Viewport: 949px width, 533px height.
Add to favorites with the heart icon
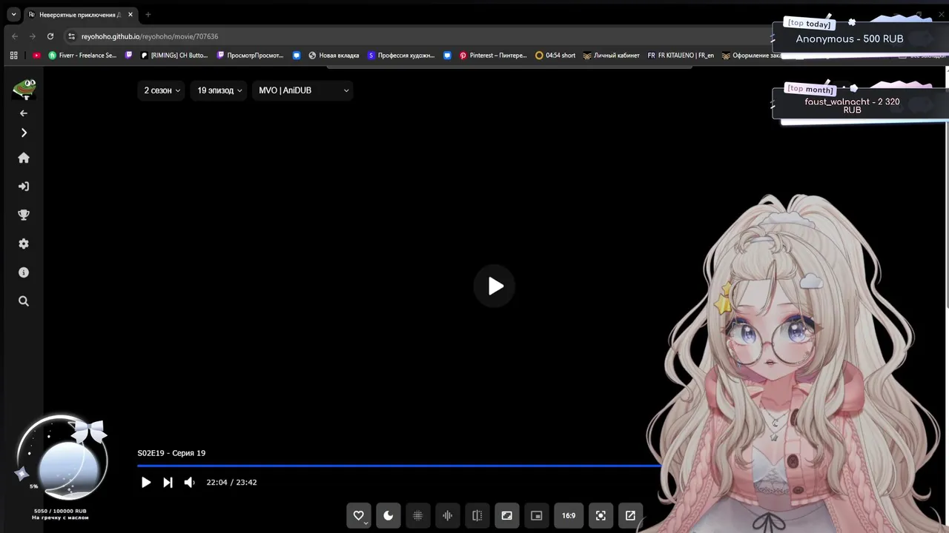click(x=359, y=516)
